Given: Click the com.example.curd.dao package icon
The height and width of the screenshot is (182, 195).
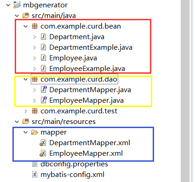Looking at the screenshot, I should pyautogui.click(x=34, y=79).
